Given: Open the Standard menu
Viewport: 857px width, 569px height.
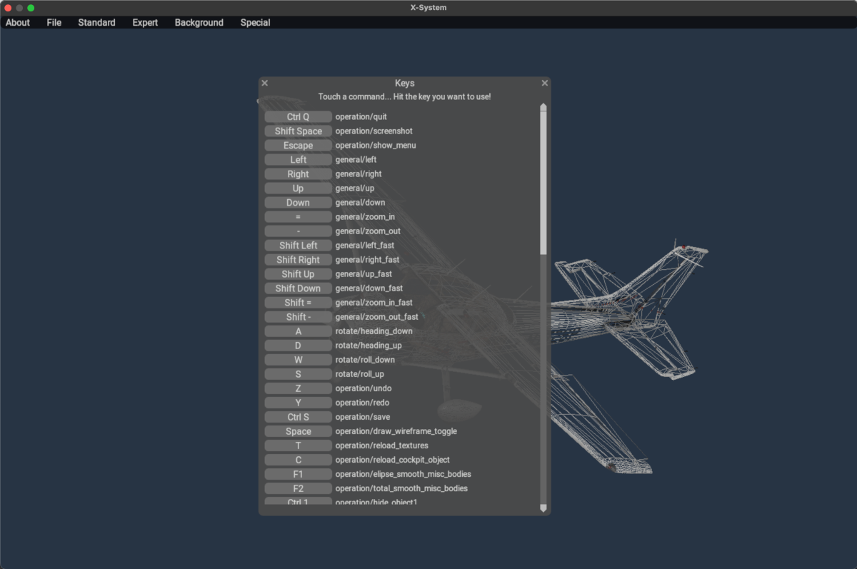Looking at the screenshot, I should click(96, 23).
